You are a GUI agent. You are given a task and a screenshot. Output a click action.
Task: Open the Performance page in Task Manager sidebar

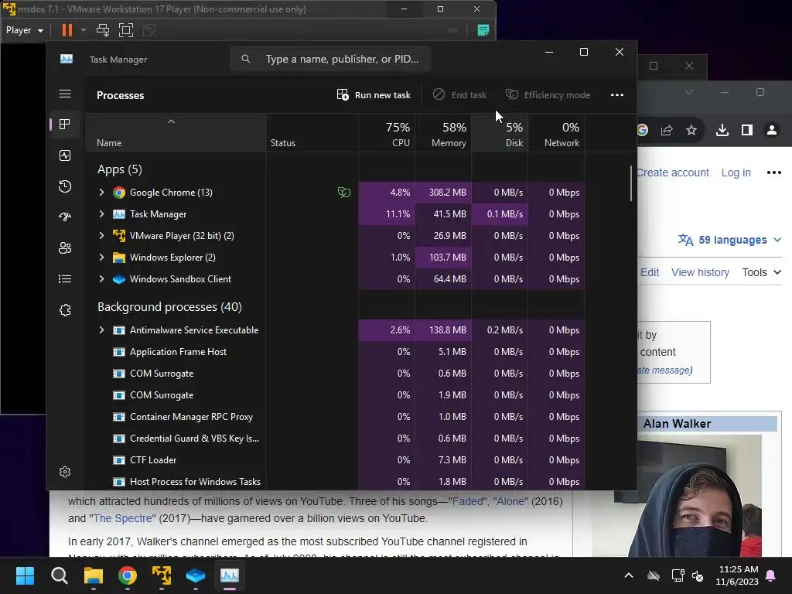(x=65, y=155)
